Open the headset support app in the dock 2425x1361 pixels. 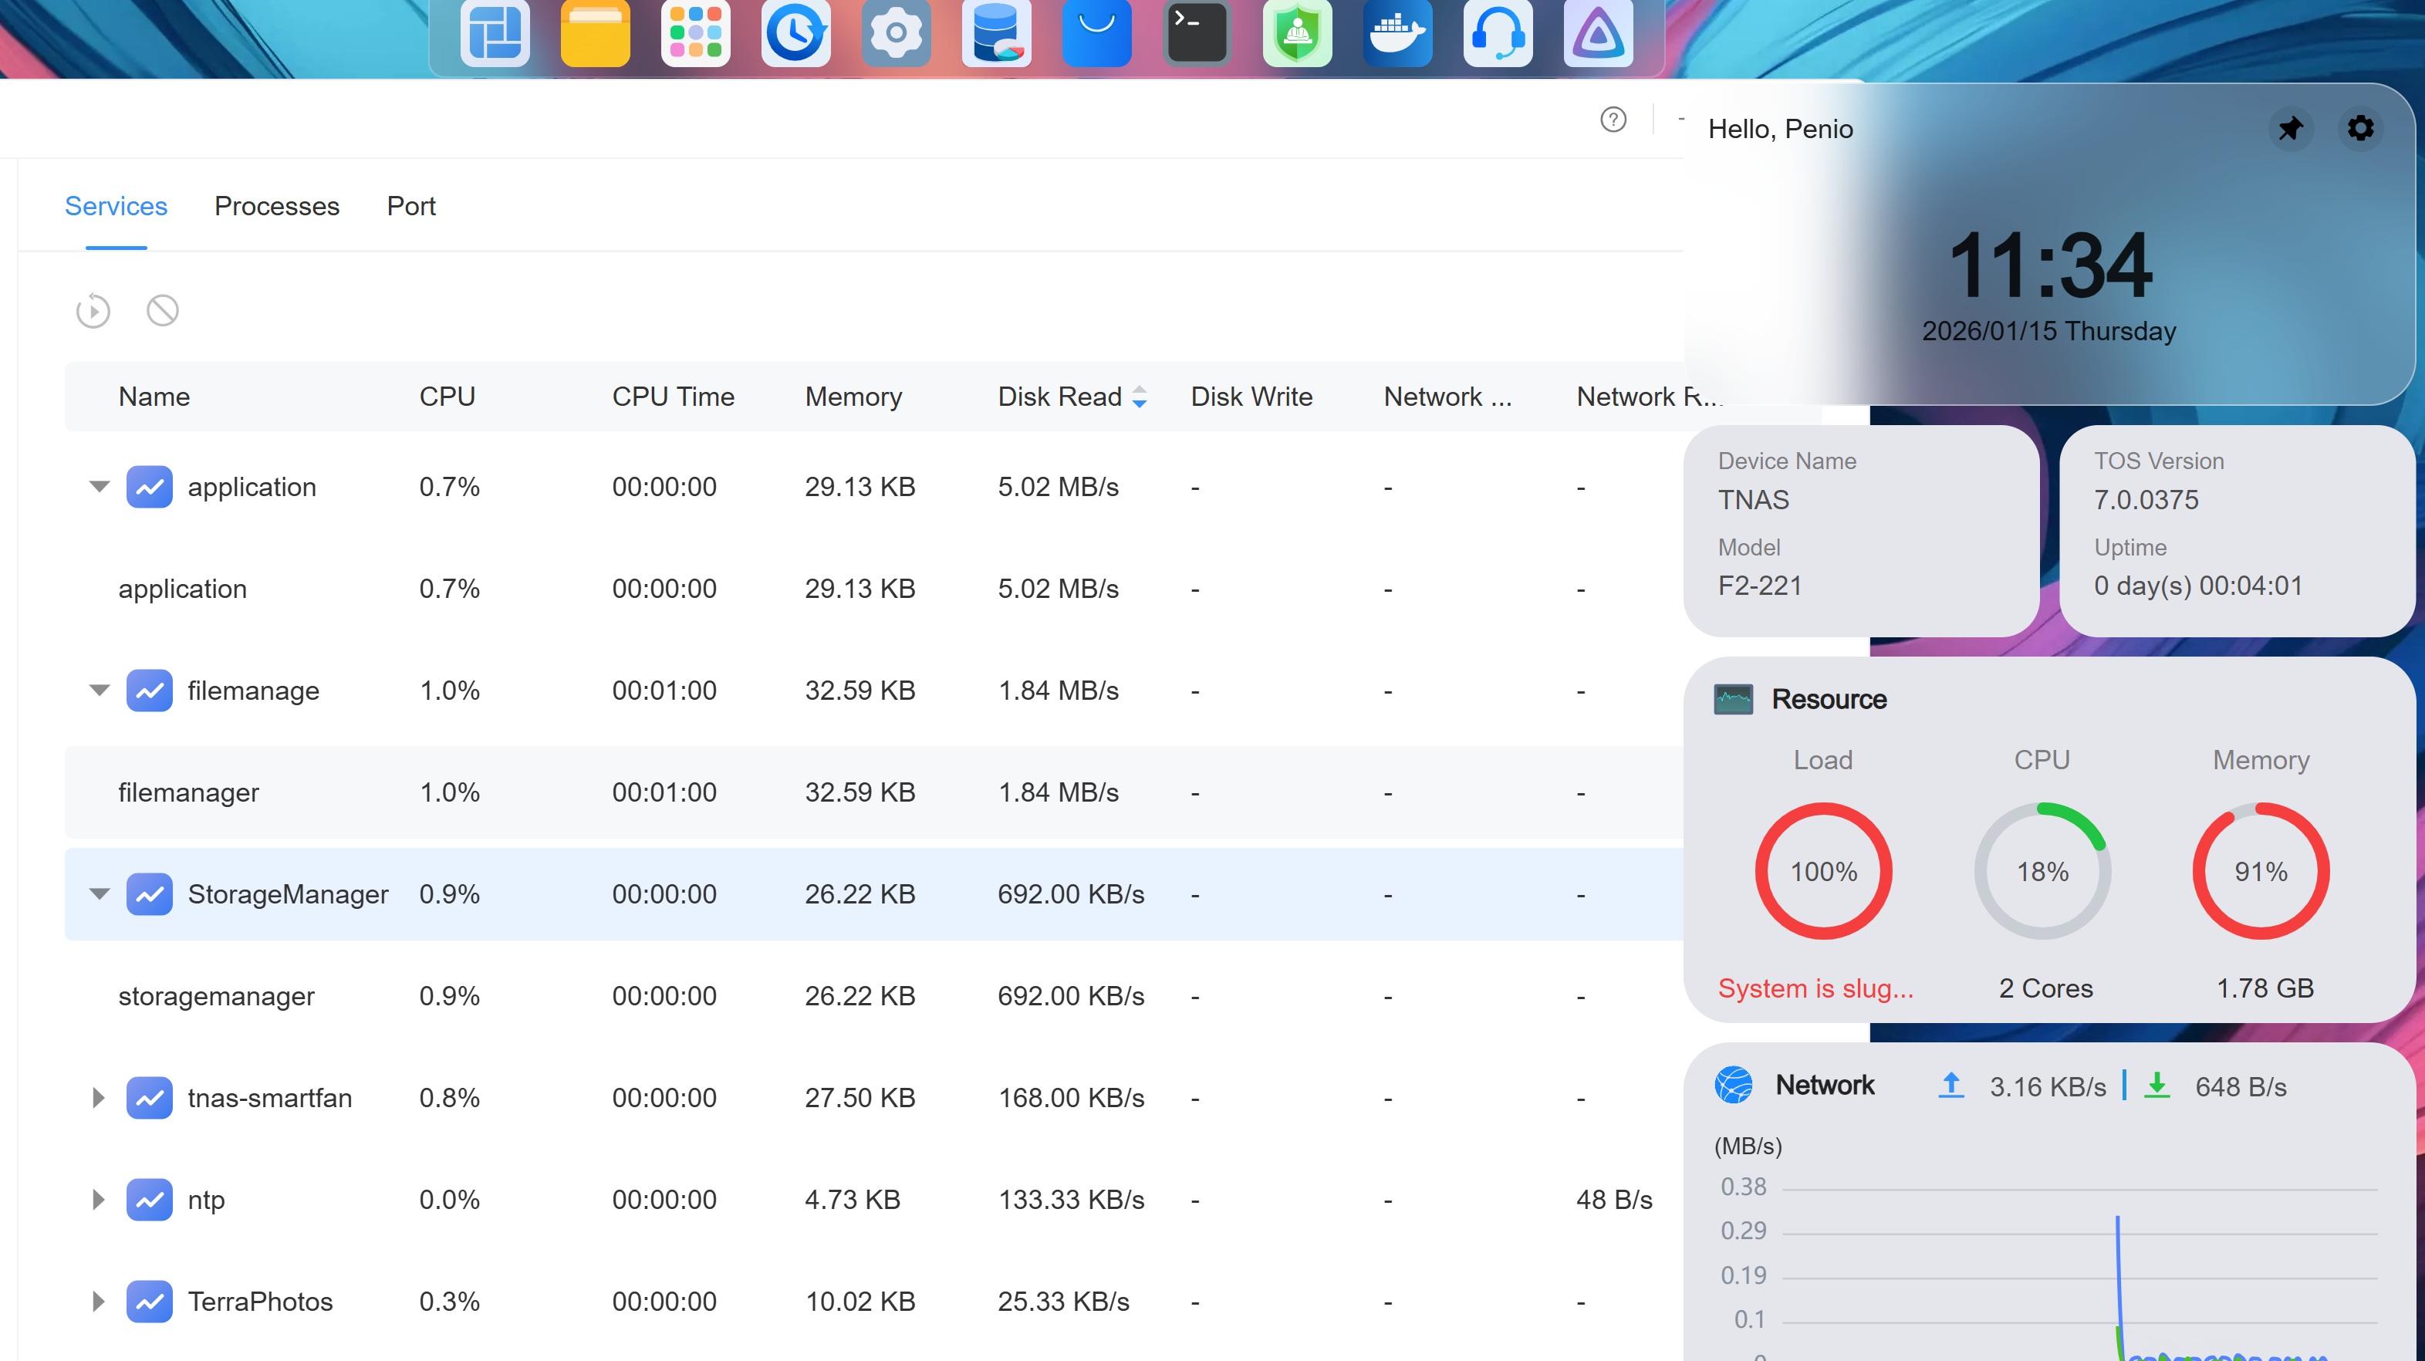click(x=1498, y=34)
